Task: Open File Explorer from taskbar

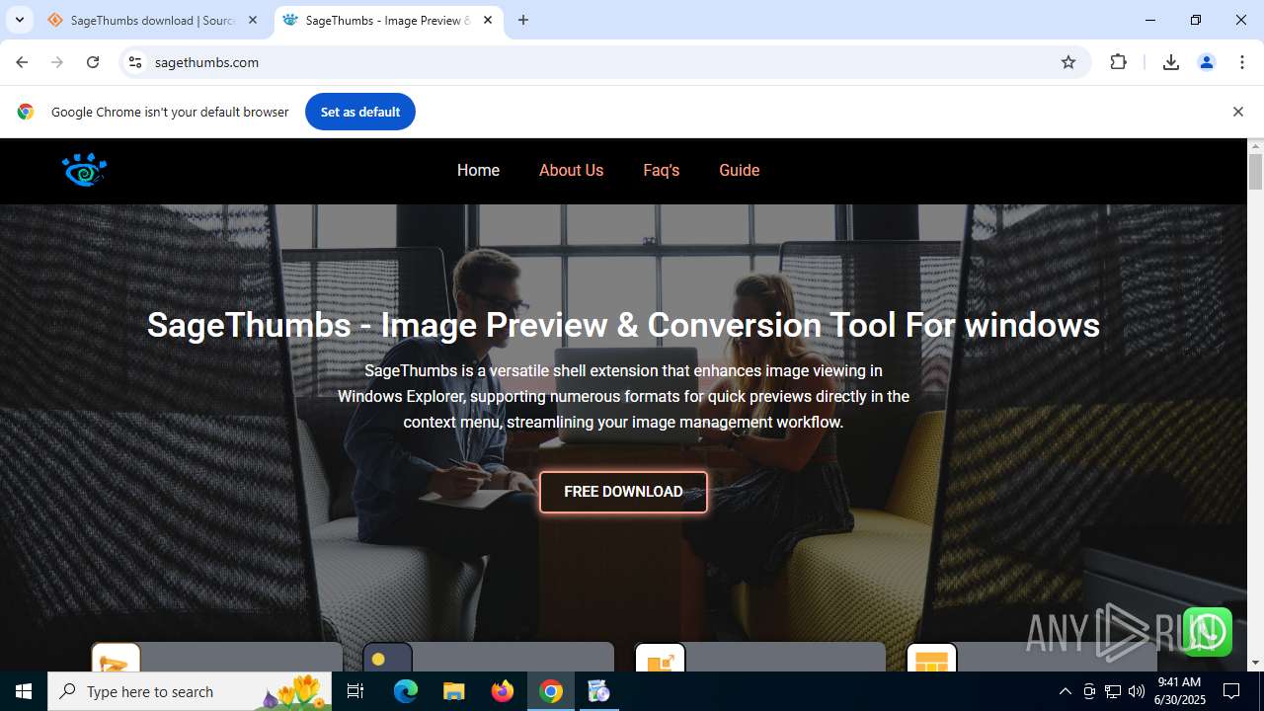Action: (x=453, y=691)
